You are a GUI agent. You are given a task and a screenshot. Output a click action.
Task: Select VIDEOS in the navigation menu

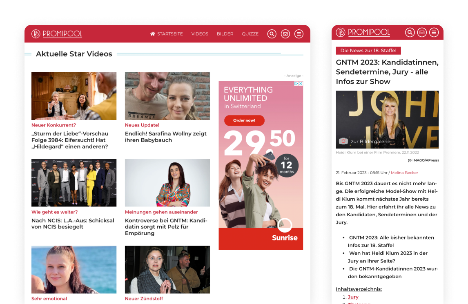[x=200, y=34]
